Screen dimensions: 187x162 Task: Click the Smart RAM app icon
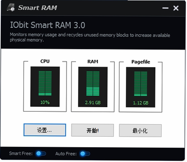point(11,7)
